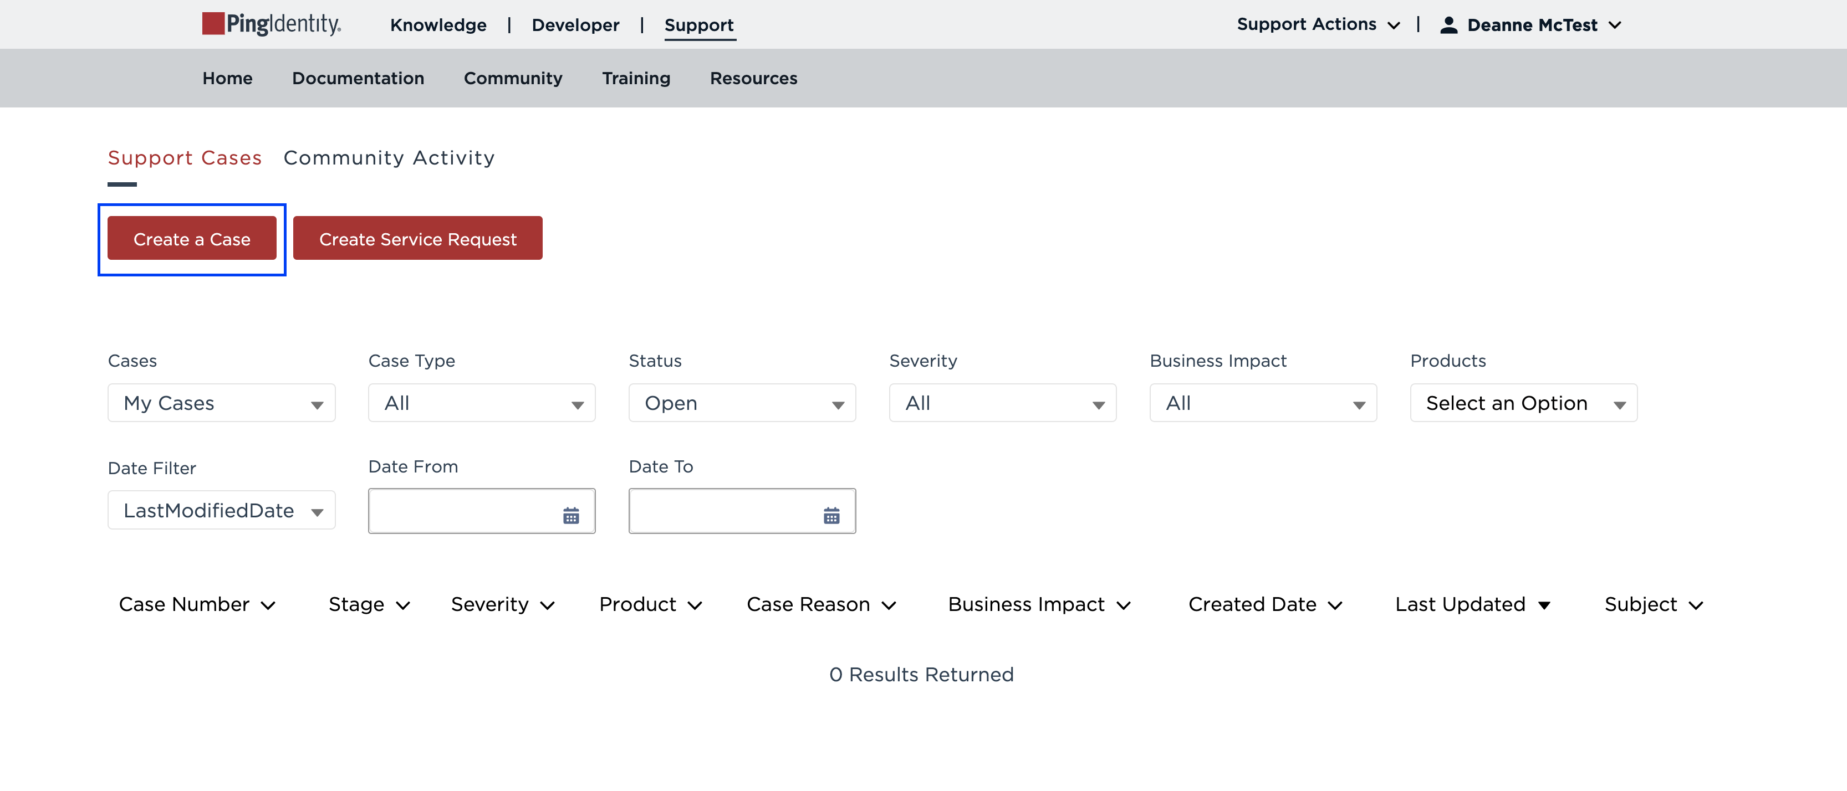Viewport: 1847px width, 791px height.
Task: Open the Business Impact filter dropdown
Action: click(1263, 403)
